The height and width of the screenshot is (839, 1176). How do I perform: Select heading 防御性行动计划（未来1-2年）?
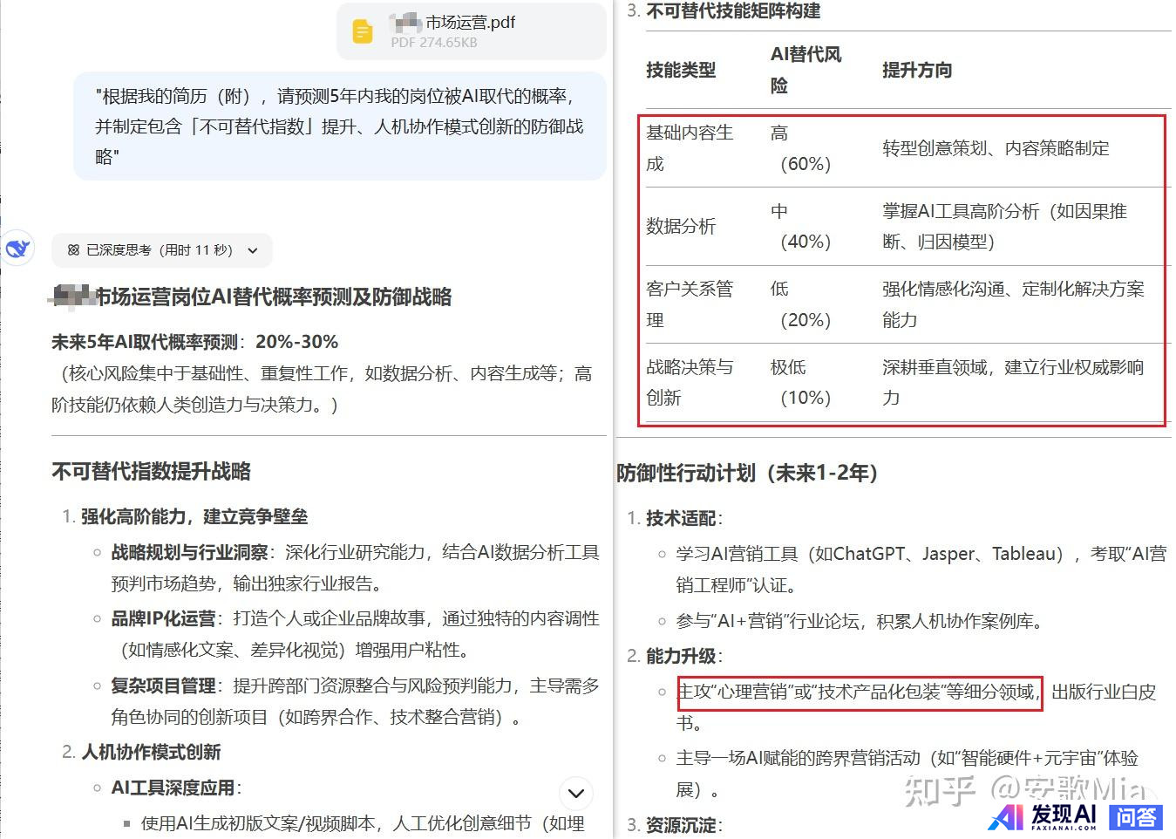point(748,473)
